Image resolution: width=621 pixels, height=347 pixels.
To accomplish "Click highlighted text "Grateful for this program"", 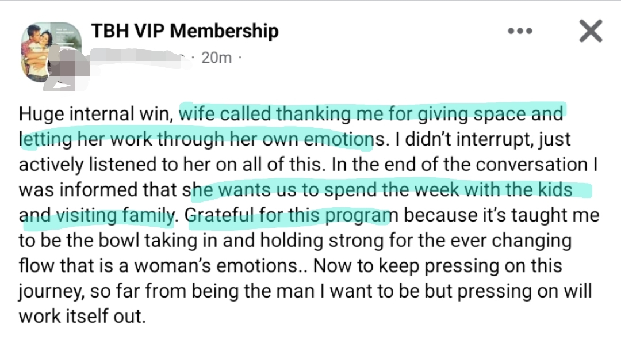I will point(289,215).
